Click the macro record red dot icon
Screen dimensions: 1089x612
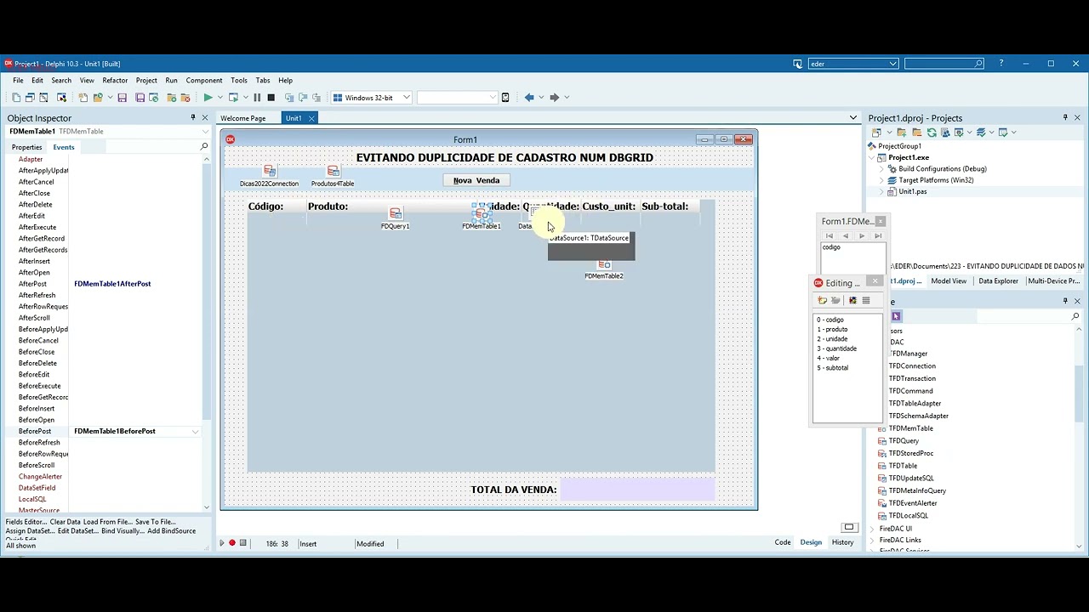click(232, 543)
